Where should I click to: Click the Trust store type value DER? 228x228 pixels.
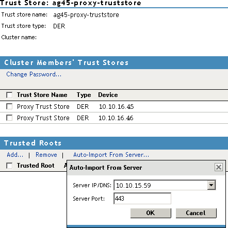pos(59,26)
